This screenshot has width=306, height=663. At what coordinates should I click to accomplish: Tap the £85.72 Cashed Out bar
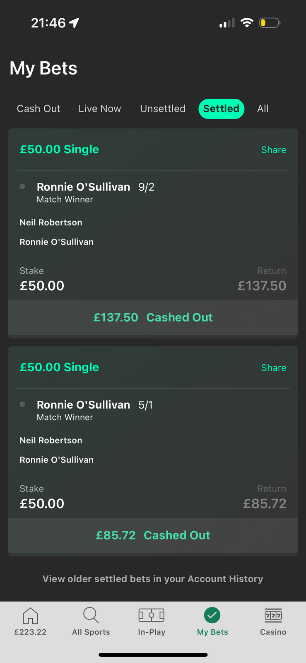[153, 535]
